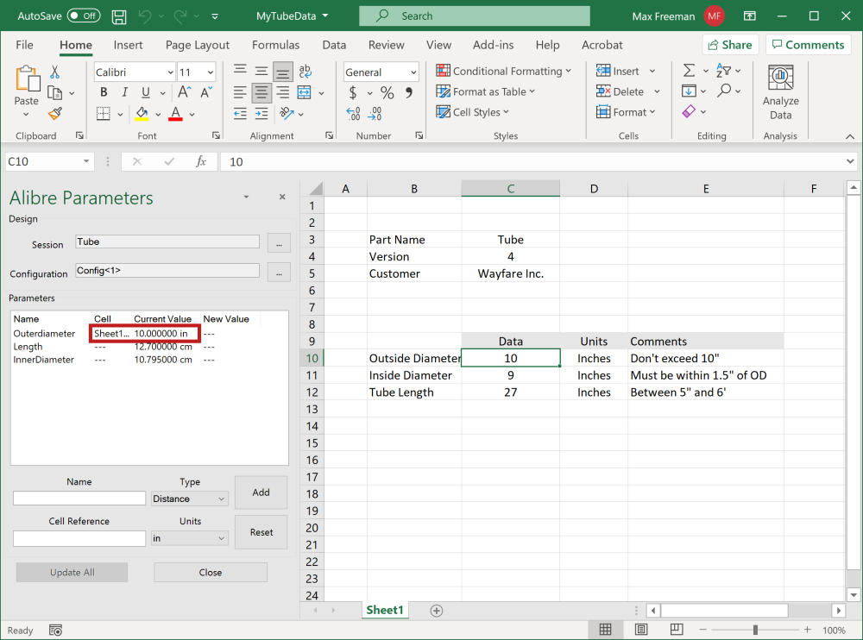Open the Conditional Formatting dropdown
Viewport: 863px width, 640px height.
coord(503,71)
